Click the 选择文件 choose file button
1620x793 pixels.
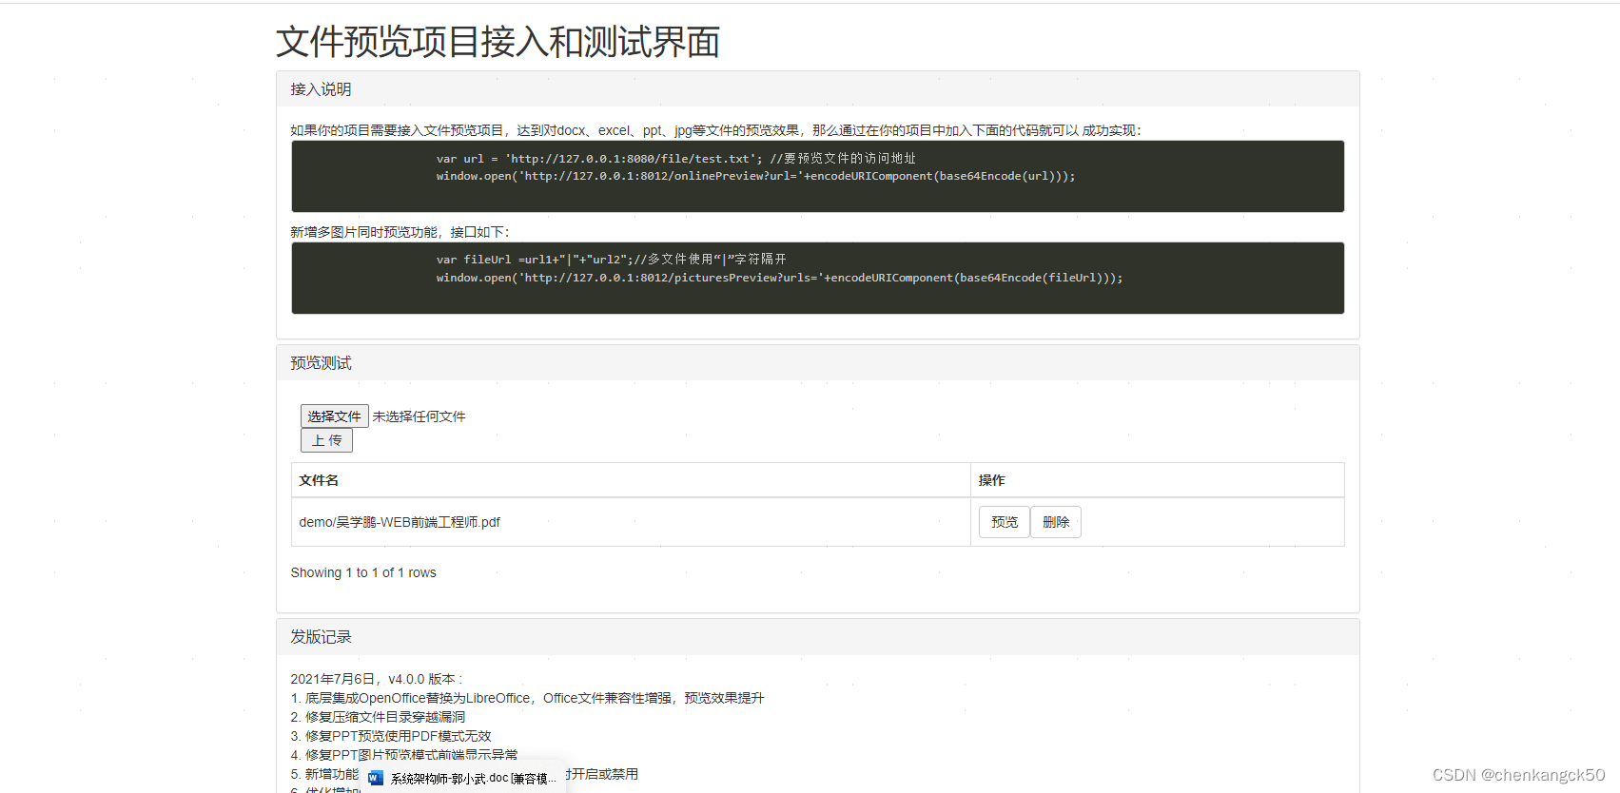point(334,416)
